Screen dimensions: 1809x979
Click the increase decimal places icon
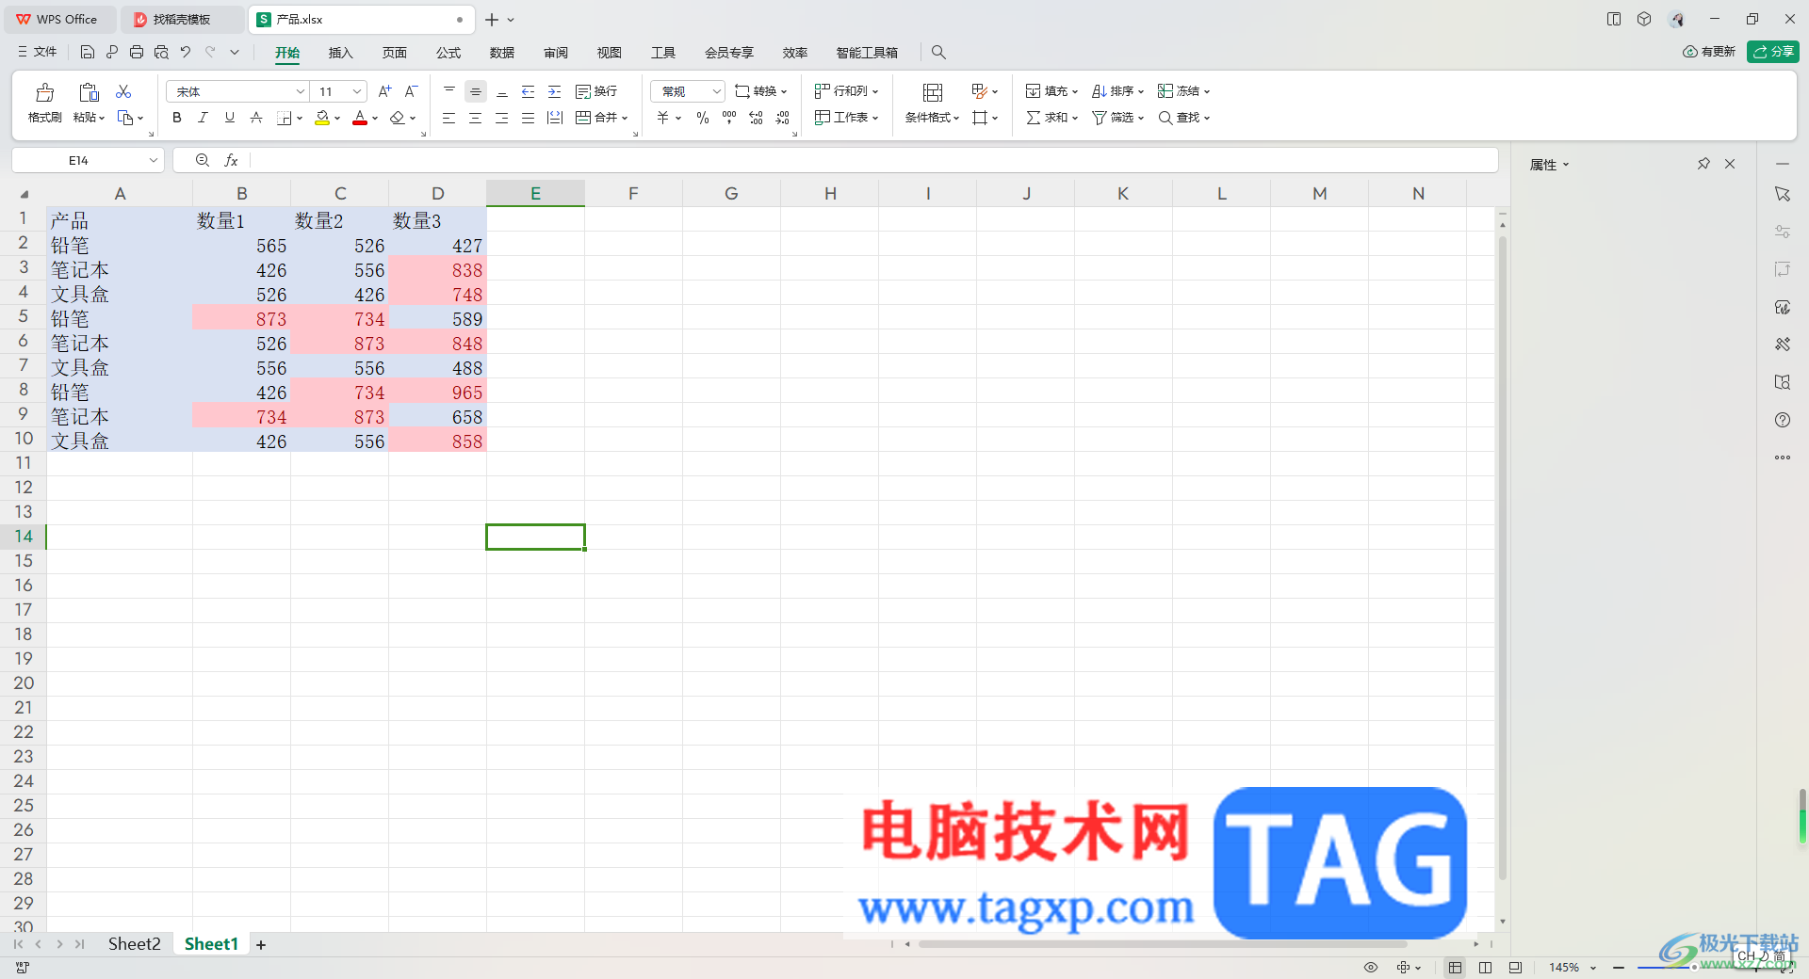(x=756, y=118)
